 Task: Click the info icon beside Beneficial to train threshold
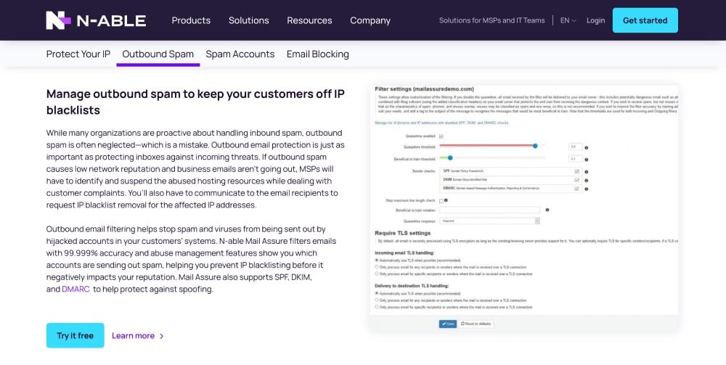coord(586,160)
